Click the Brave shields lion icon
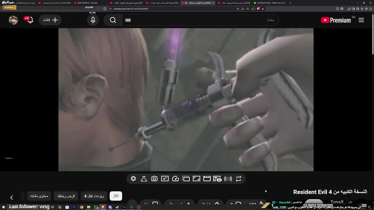Viewport: 374px width, 210px height. click(x=258, y=9)
